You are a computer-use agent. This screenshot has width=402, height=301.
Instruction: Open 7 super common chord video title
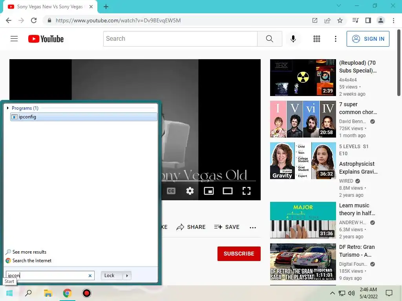[358, 108]
